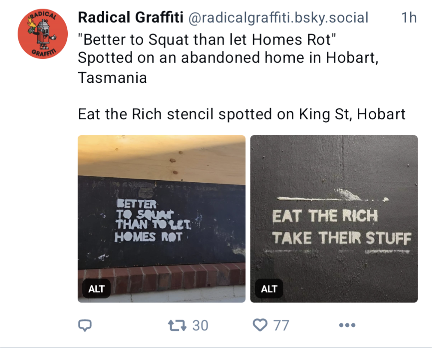432x356 pixels.
Task: Click the word Tasmania in the post
Action: pyautogui.click(x=112, y=77)
